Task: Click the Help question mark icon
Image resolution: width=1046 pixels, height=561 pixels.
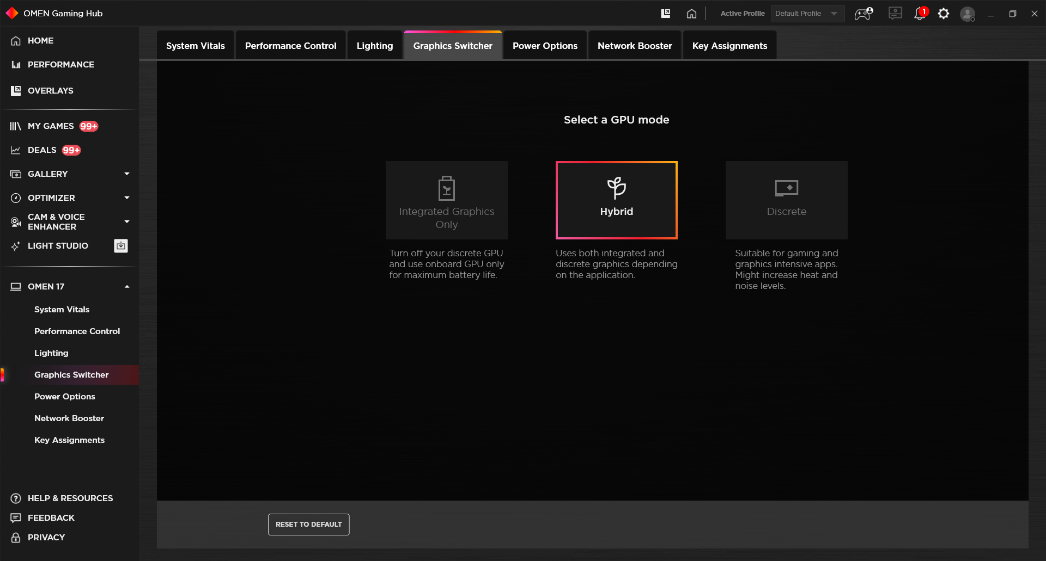Action: [x=16, y=498]
